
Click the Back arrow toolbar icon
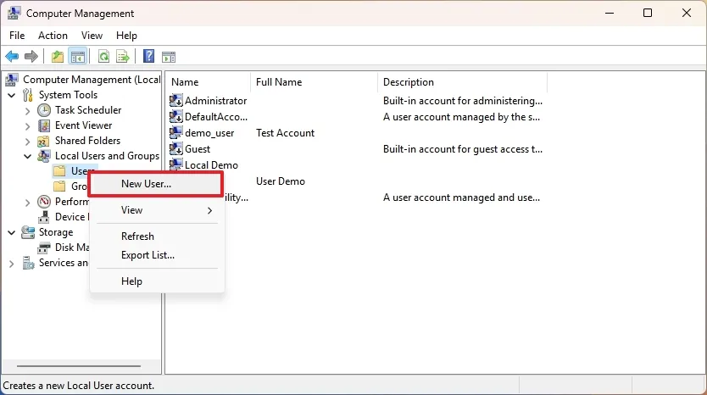click(x=12, y=57)
